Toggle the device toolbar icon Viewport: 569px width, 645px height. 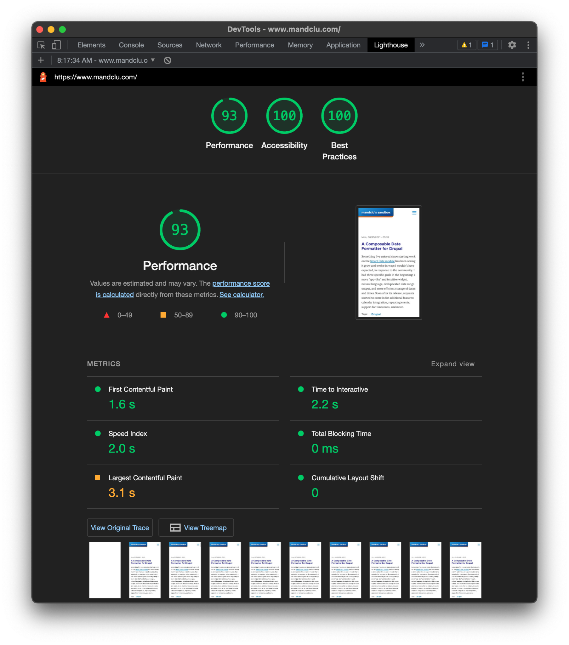click(56, 45)
